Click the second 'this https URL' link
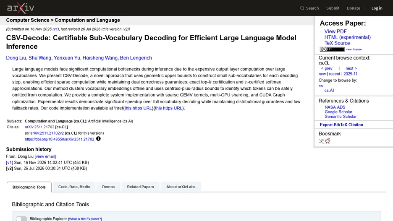 pyautogui.click(x=168, y=108)
